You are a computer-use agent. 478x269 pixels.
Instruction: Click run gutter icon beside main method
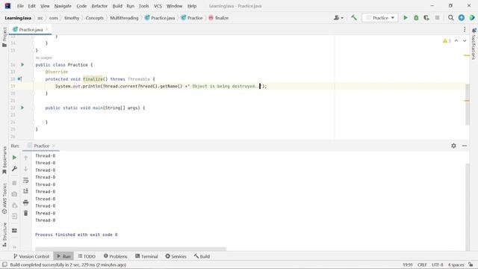tap(22, 108)
